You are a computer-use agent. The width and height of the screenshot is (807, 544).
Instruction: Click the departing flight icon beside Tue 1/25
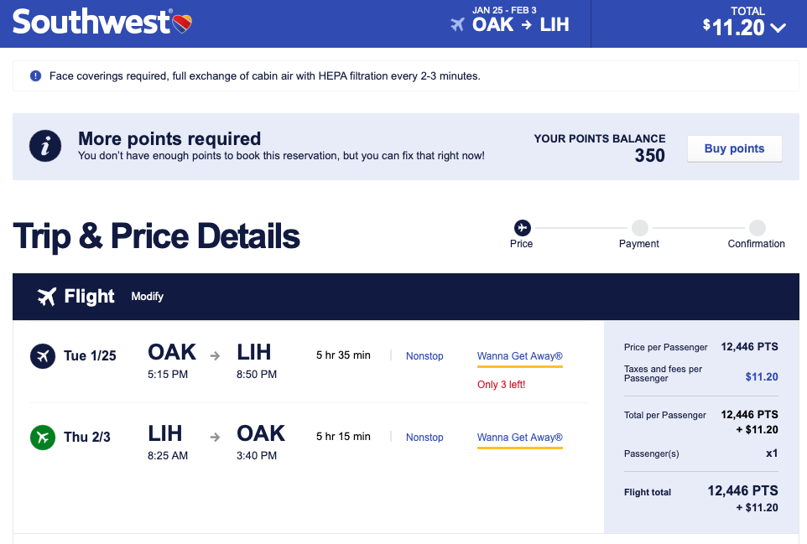42,356
